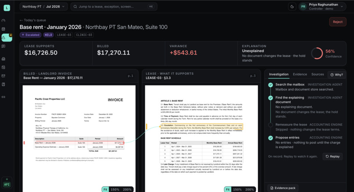Open the ledger book icon in sidebar
This screenshot has width=354, height=192.
(x=4, y=84)
